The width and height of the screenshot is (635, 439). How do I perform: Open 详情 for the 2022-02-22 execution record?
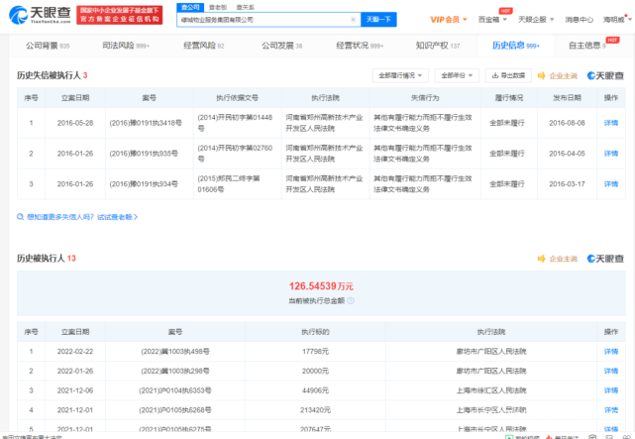pos(610,351)
